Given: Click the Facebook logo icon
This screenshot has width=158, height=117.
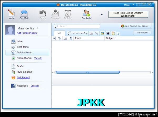Looking at the screenshot, I should click(13, 86).
